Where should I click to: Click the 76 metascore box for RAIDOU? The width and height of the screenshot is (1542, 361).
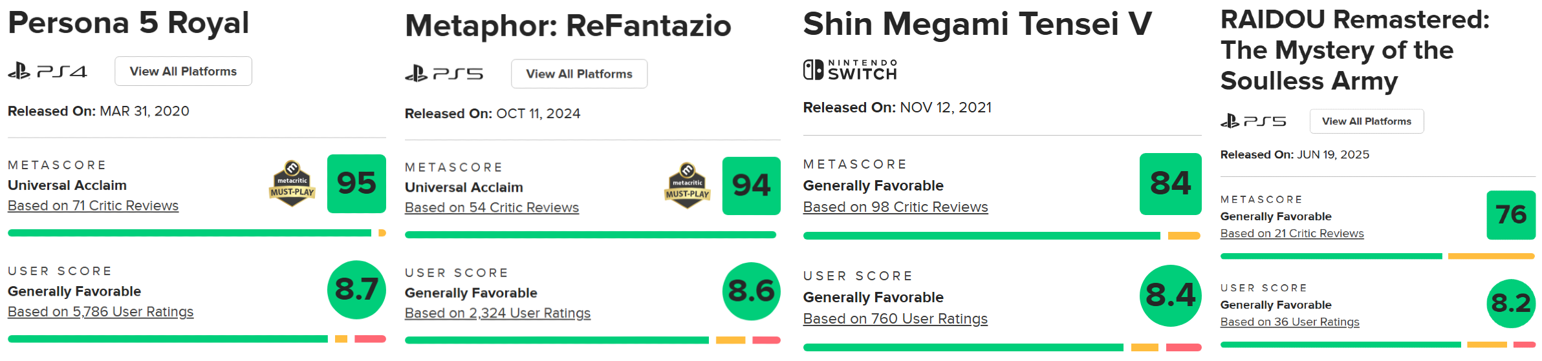coord(1511,215)
